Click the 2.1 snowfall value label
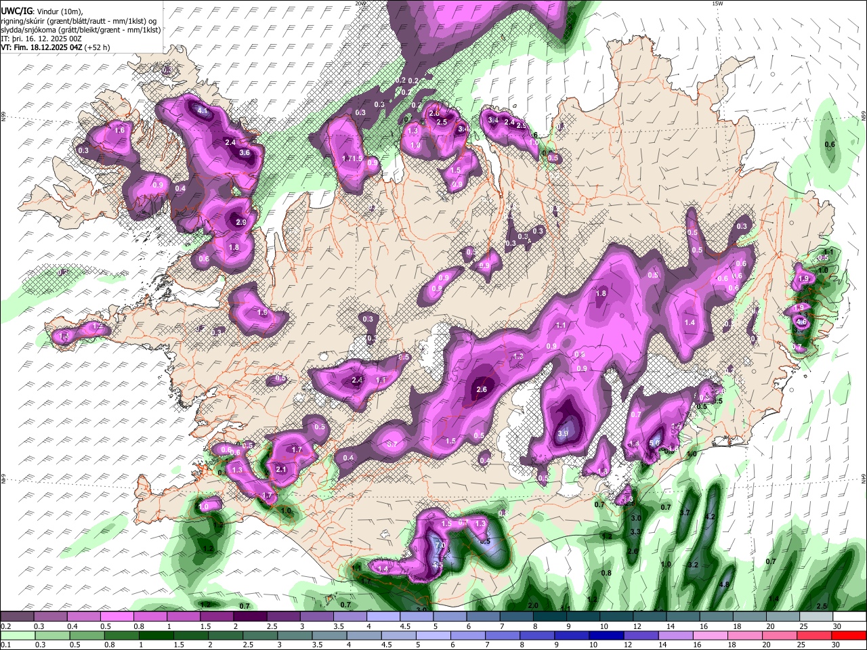 (x=282, y=470)
